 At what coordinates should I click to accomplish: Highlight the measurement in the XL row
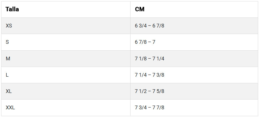click(149, 91)
